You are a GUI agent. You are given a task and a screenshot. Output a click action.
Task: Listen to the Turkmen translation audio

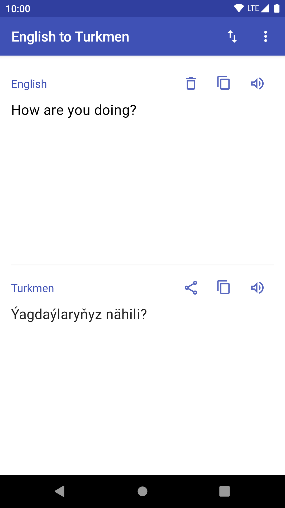[x=257, y=288]
